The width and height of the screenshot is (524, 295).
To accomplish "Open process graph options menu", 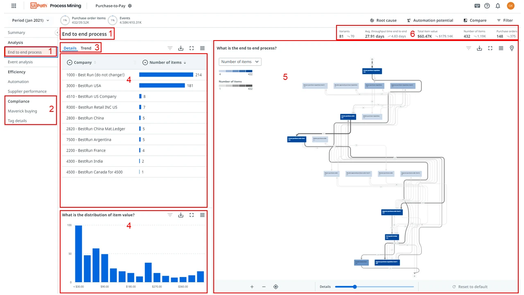I will pyautogui.click(x=501, y=48).
